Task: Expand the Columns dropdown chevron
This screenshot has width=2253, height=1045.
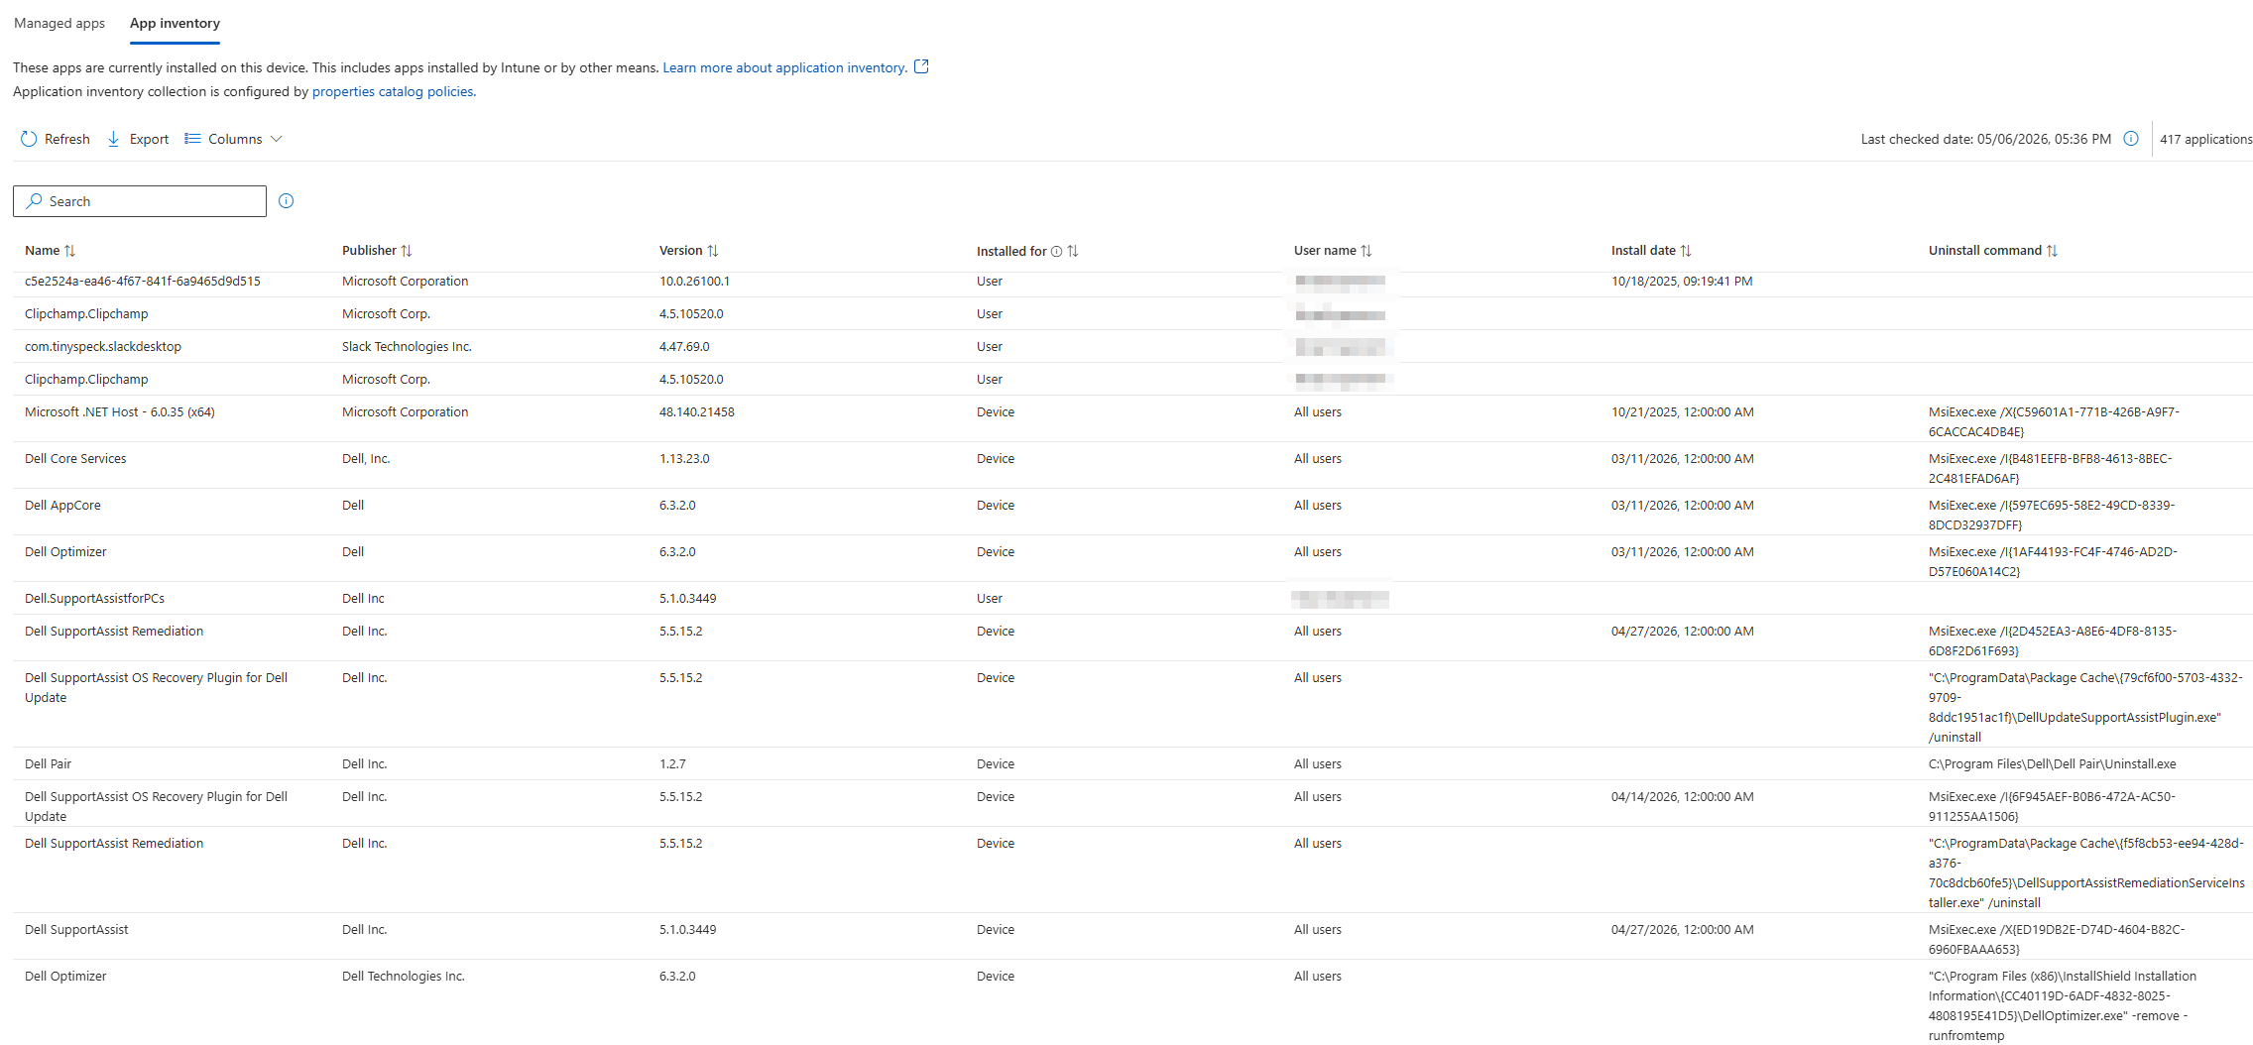Action: click(277, 139)
